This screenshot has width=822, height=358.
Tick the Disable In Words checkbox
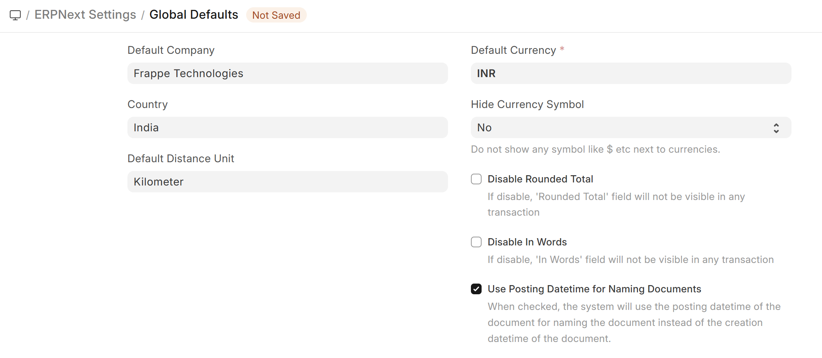(476, 242)
